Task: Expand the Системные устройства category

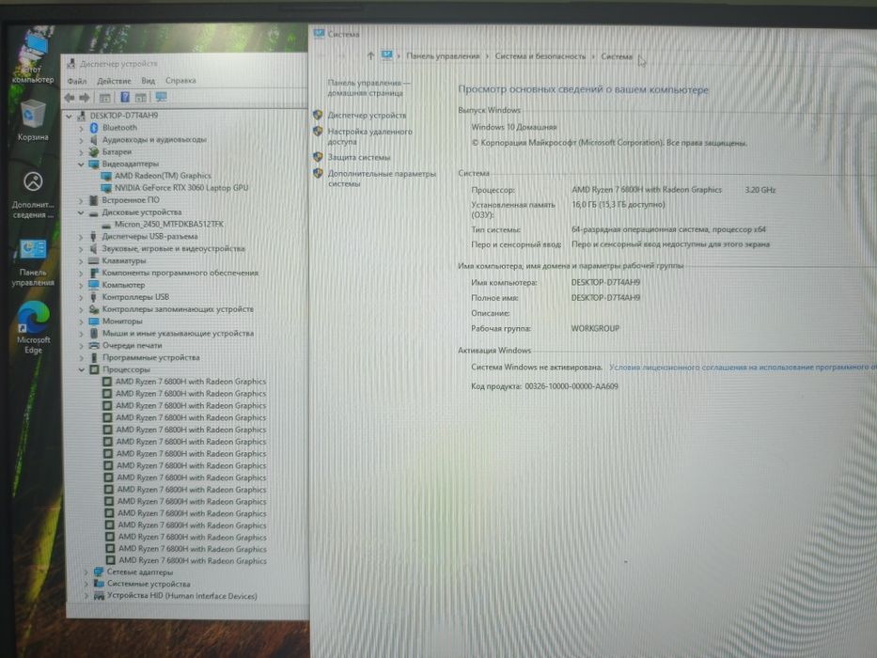Action: coord(86,584)
